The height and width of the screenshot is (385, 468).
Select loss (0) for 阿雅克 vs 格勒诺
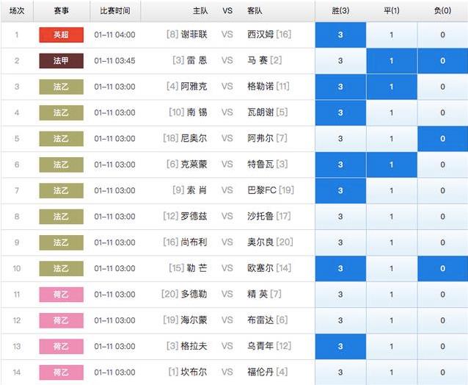coord(442,87)
